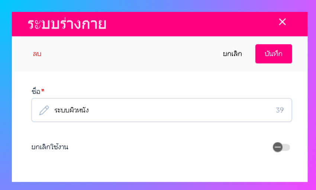This screenshot has width=316, height=190.
Task: Click the red required asterisk beside ชื่อ
Action: tap(43, 91)
